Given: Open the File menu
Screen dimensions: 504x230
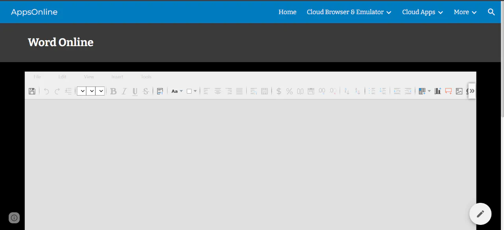Looking at the screenshot, I should click(37, 77).
